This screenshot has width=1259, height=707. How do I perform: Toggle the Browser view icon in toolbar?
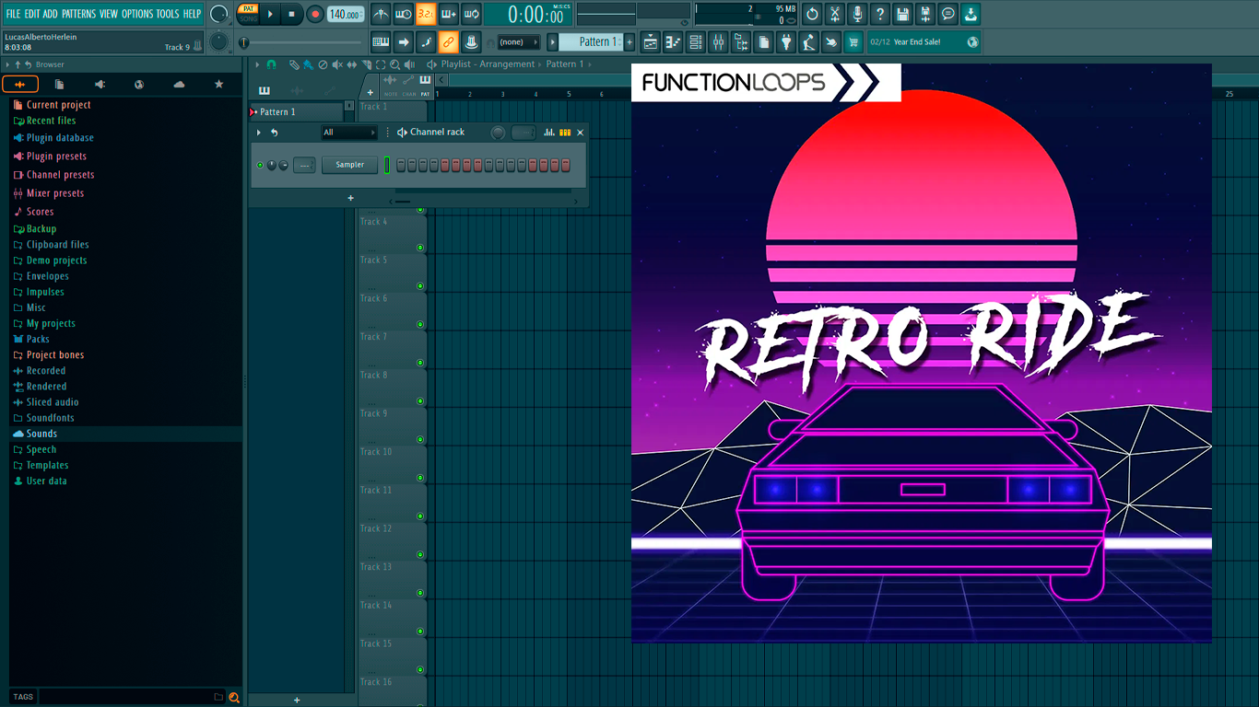point(741,42)
